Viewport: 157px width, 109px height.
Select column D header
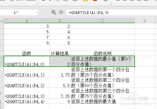tap(145, 21)
